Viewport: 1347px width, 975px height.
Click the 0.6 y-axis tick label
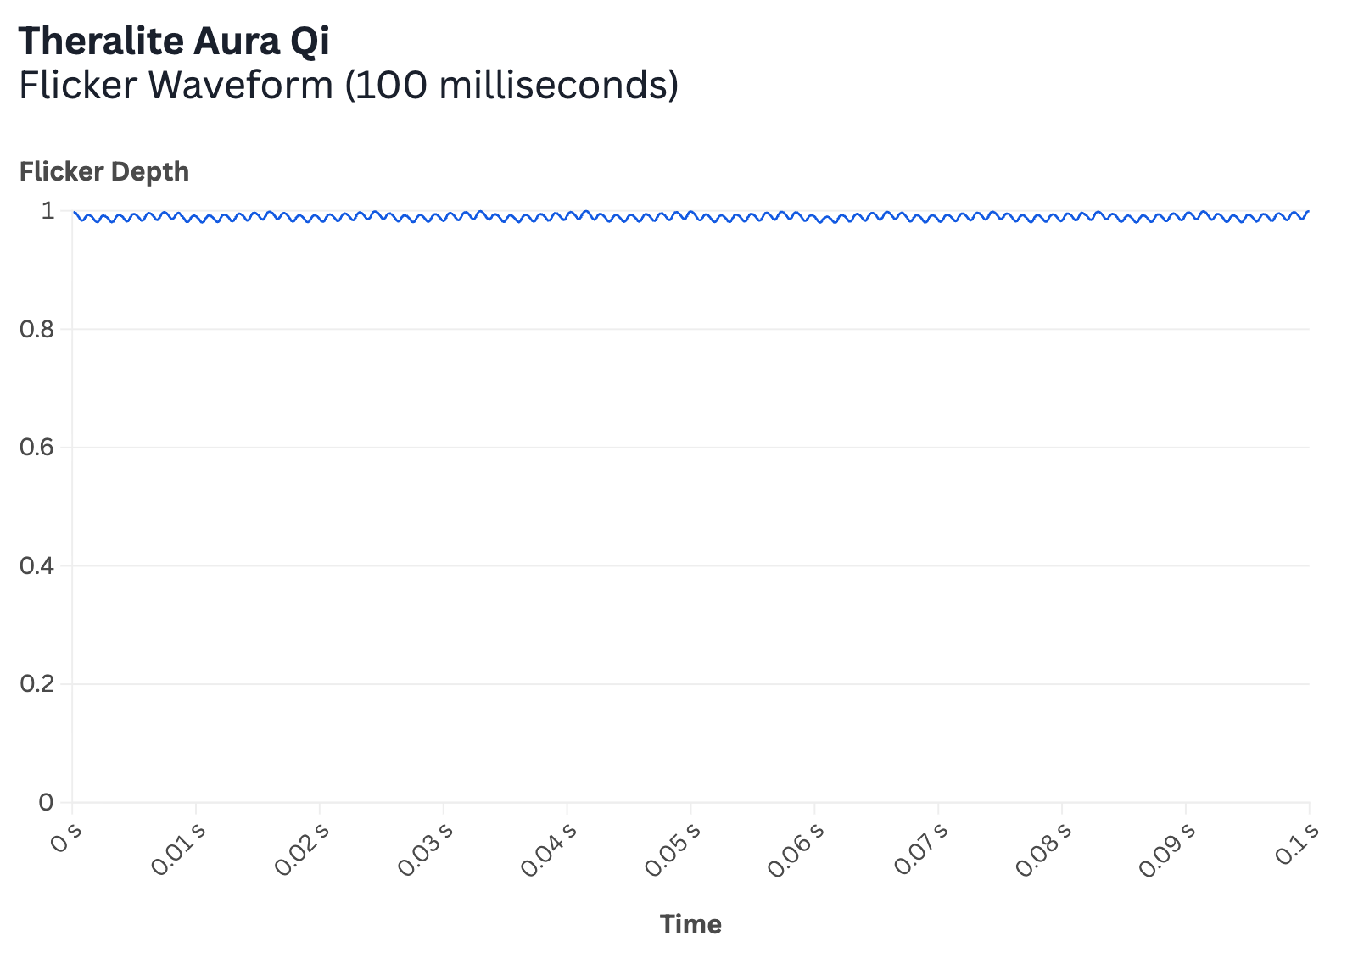[36, 447]
